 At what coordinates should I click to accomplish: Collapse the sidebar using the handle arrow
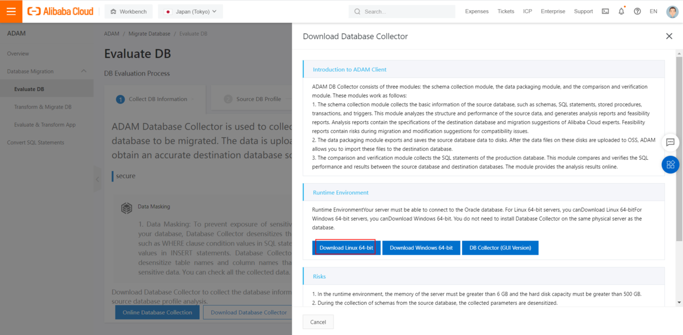point(97,179)
